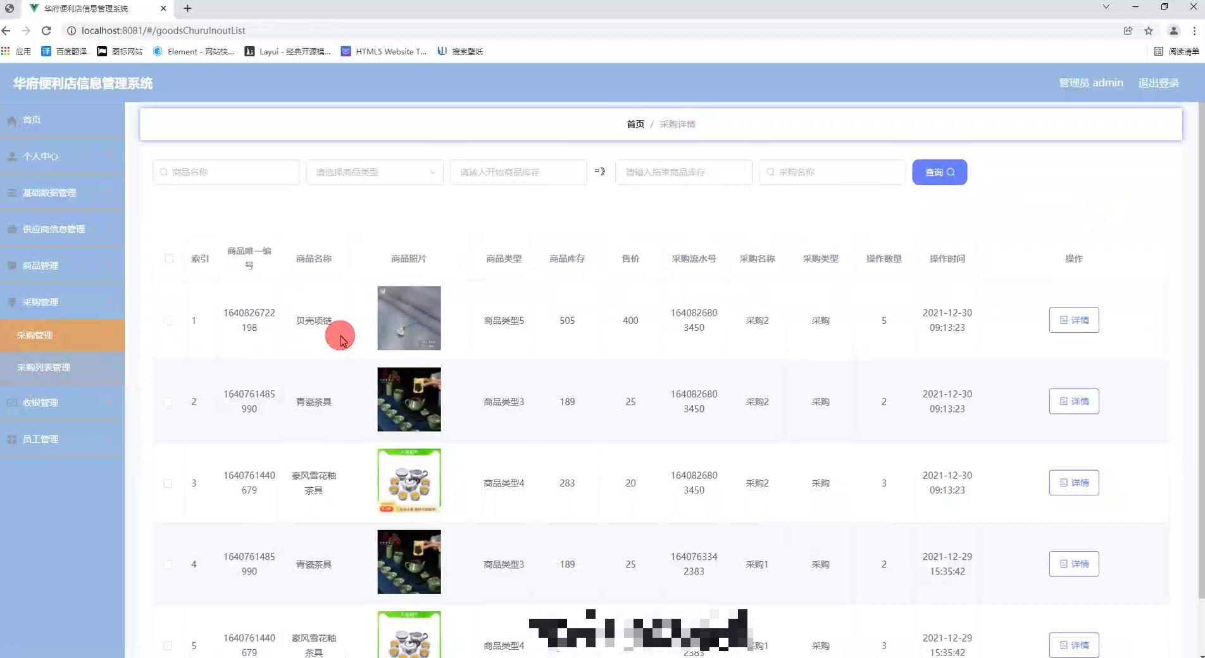Expand the 员工管理 menu arrow
The image size is (1205, 658).
108,439
